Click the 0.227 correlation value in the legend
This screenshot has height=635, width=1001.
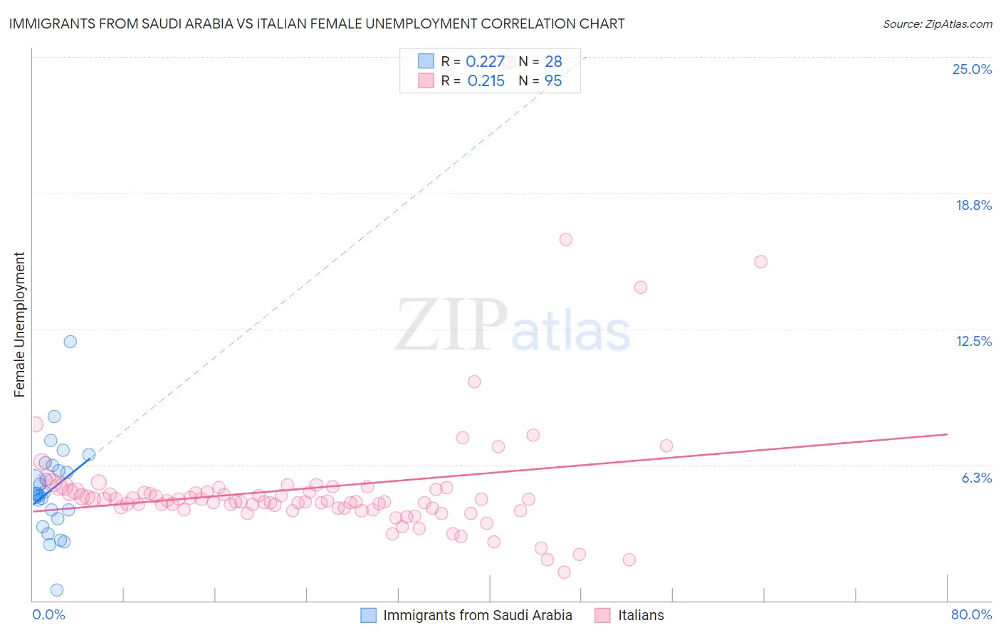click(486, 61)
